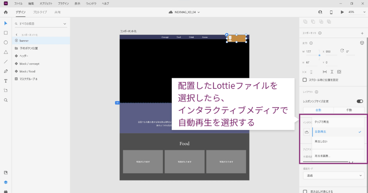The width and height of the screenshot is (368, 193).
Task: Select the Text tool
Action: click(6, 81)
